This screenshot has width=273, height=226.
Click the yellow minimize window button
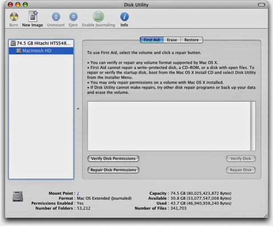tap(18, 5)
